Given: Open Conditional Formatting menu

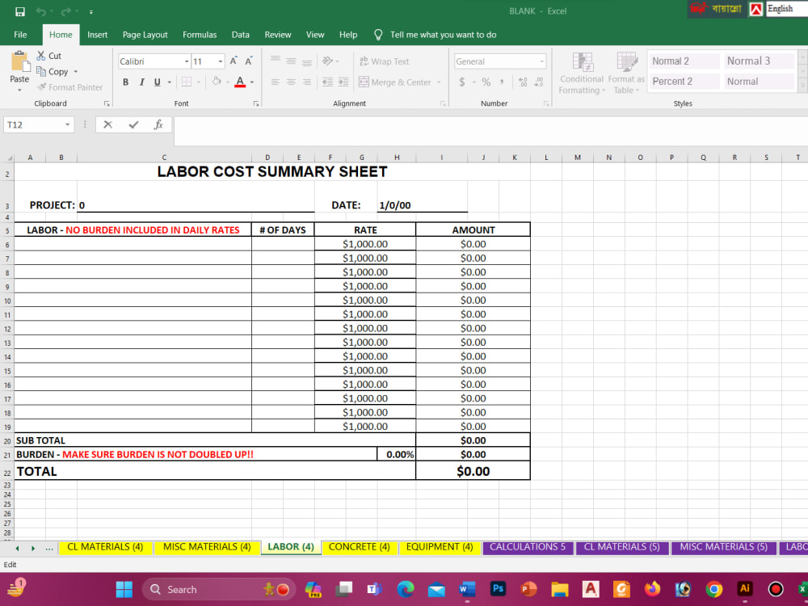Looking at the screenshot, I should point(582,74).
